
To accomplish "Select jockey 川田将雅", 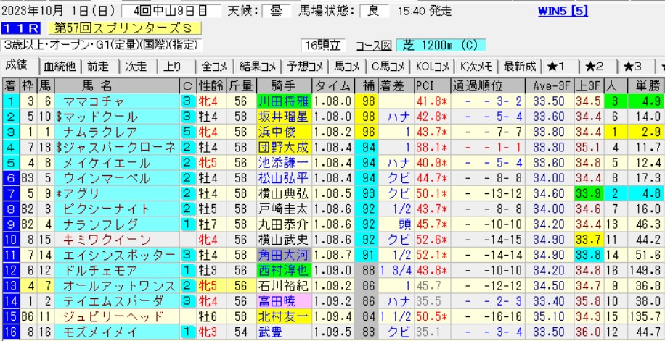I will click(281, 101).
